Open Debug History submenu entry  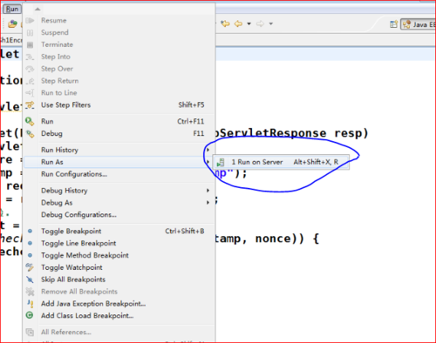click(119, 191)
